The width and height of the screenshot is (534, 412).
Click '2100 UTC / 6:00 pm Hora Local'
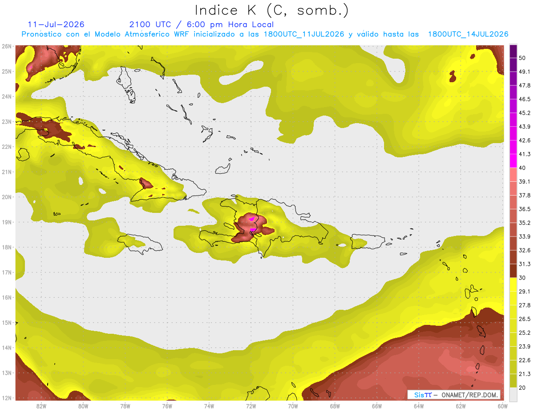pos(201,24)
